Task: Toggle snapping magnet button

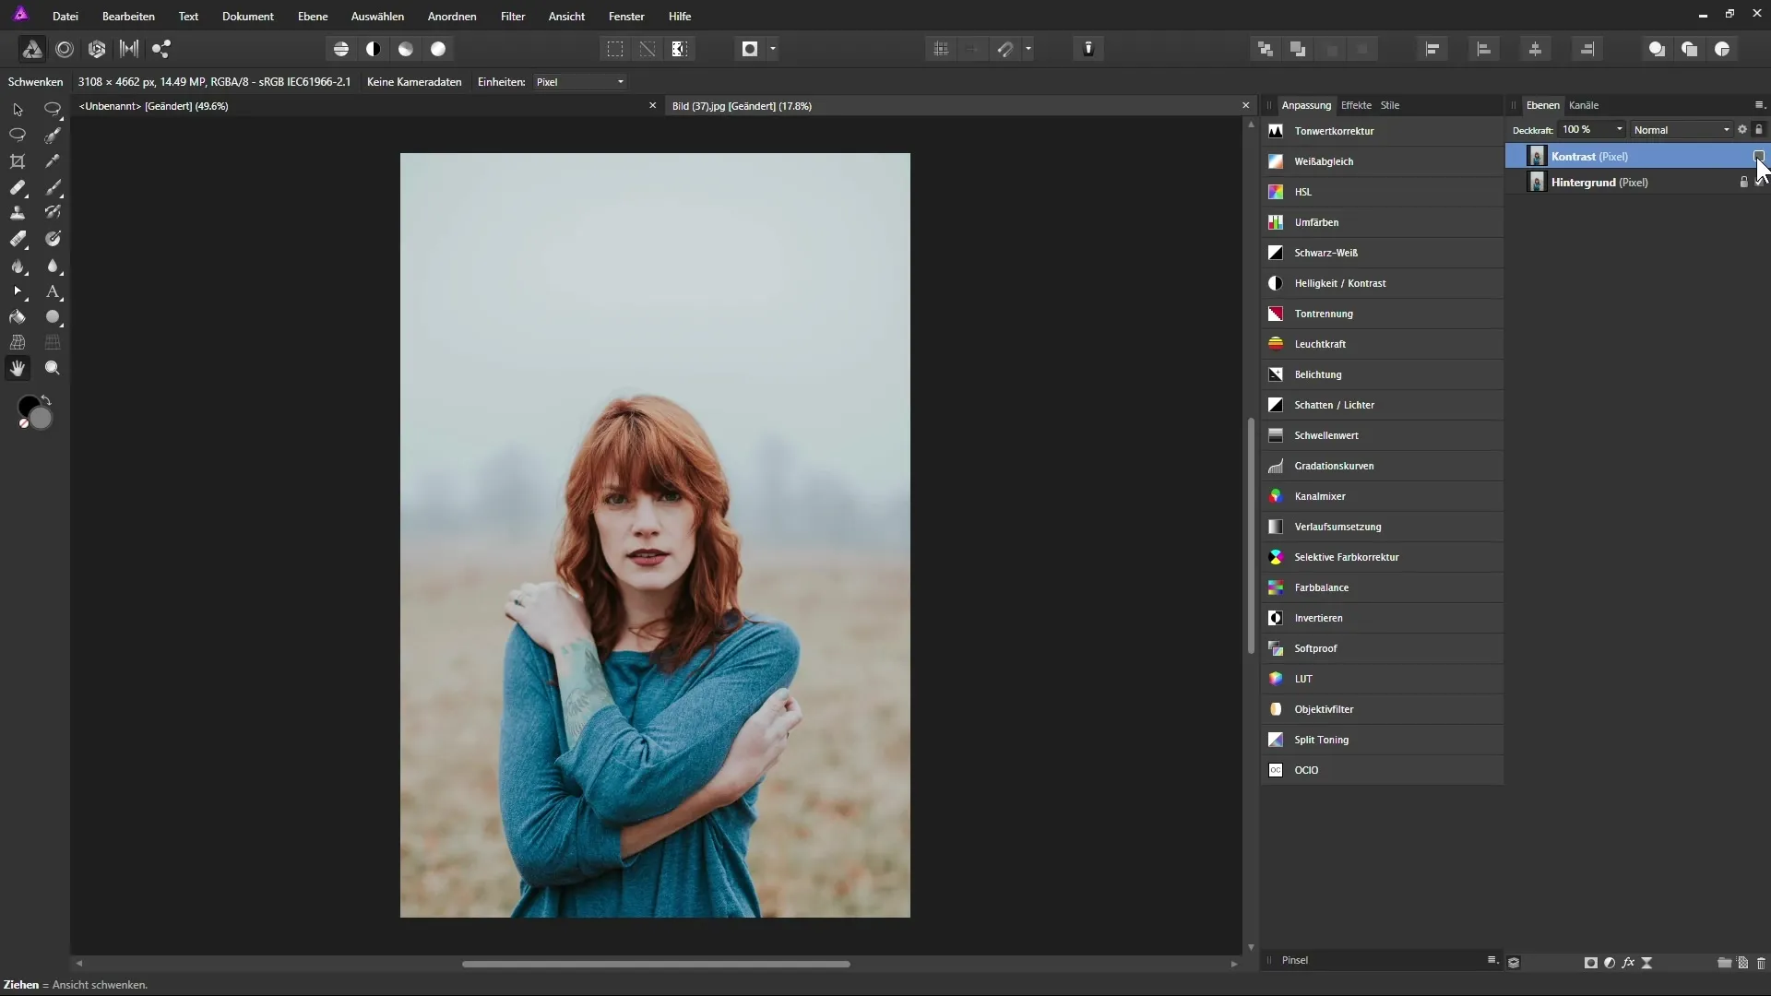Action: pos(1006,49)
